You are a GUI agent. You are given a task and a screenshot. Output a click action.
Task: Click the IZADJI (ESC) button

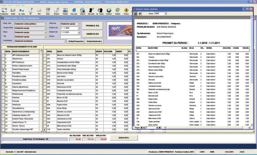124,138
